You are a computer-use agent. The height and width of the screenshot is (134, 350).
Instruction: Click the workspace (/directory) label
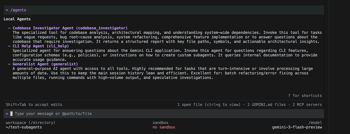(x=30, y=123)
